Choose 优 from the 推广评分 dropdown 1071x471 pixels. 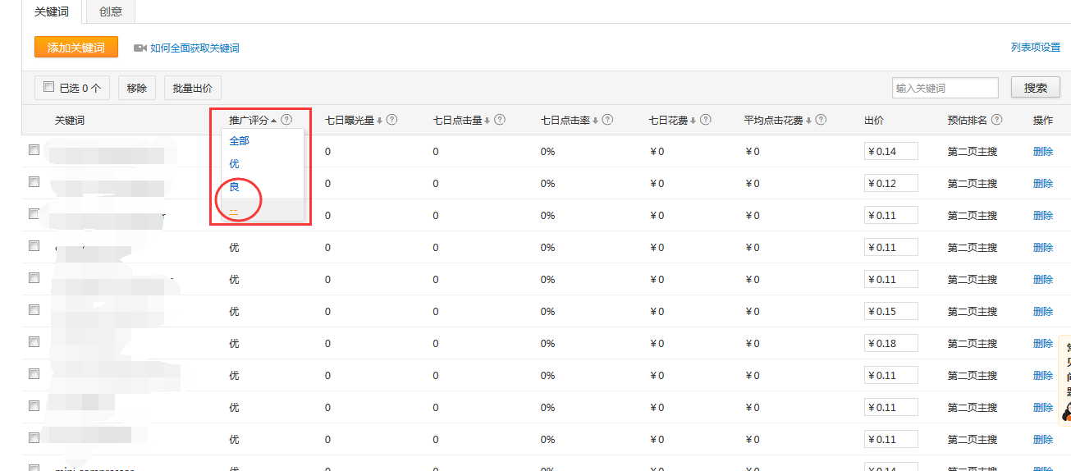(235, 164)
